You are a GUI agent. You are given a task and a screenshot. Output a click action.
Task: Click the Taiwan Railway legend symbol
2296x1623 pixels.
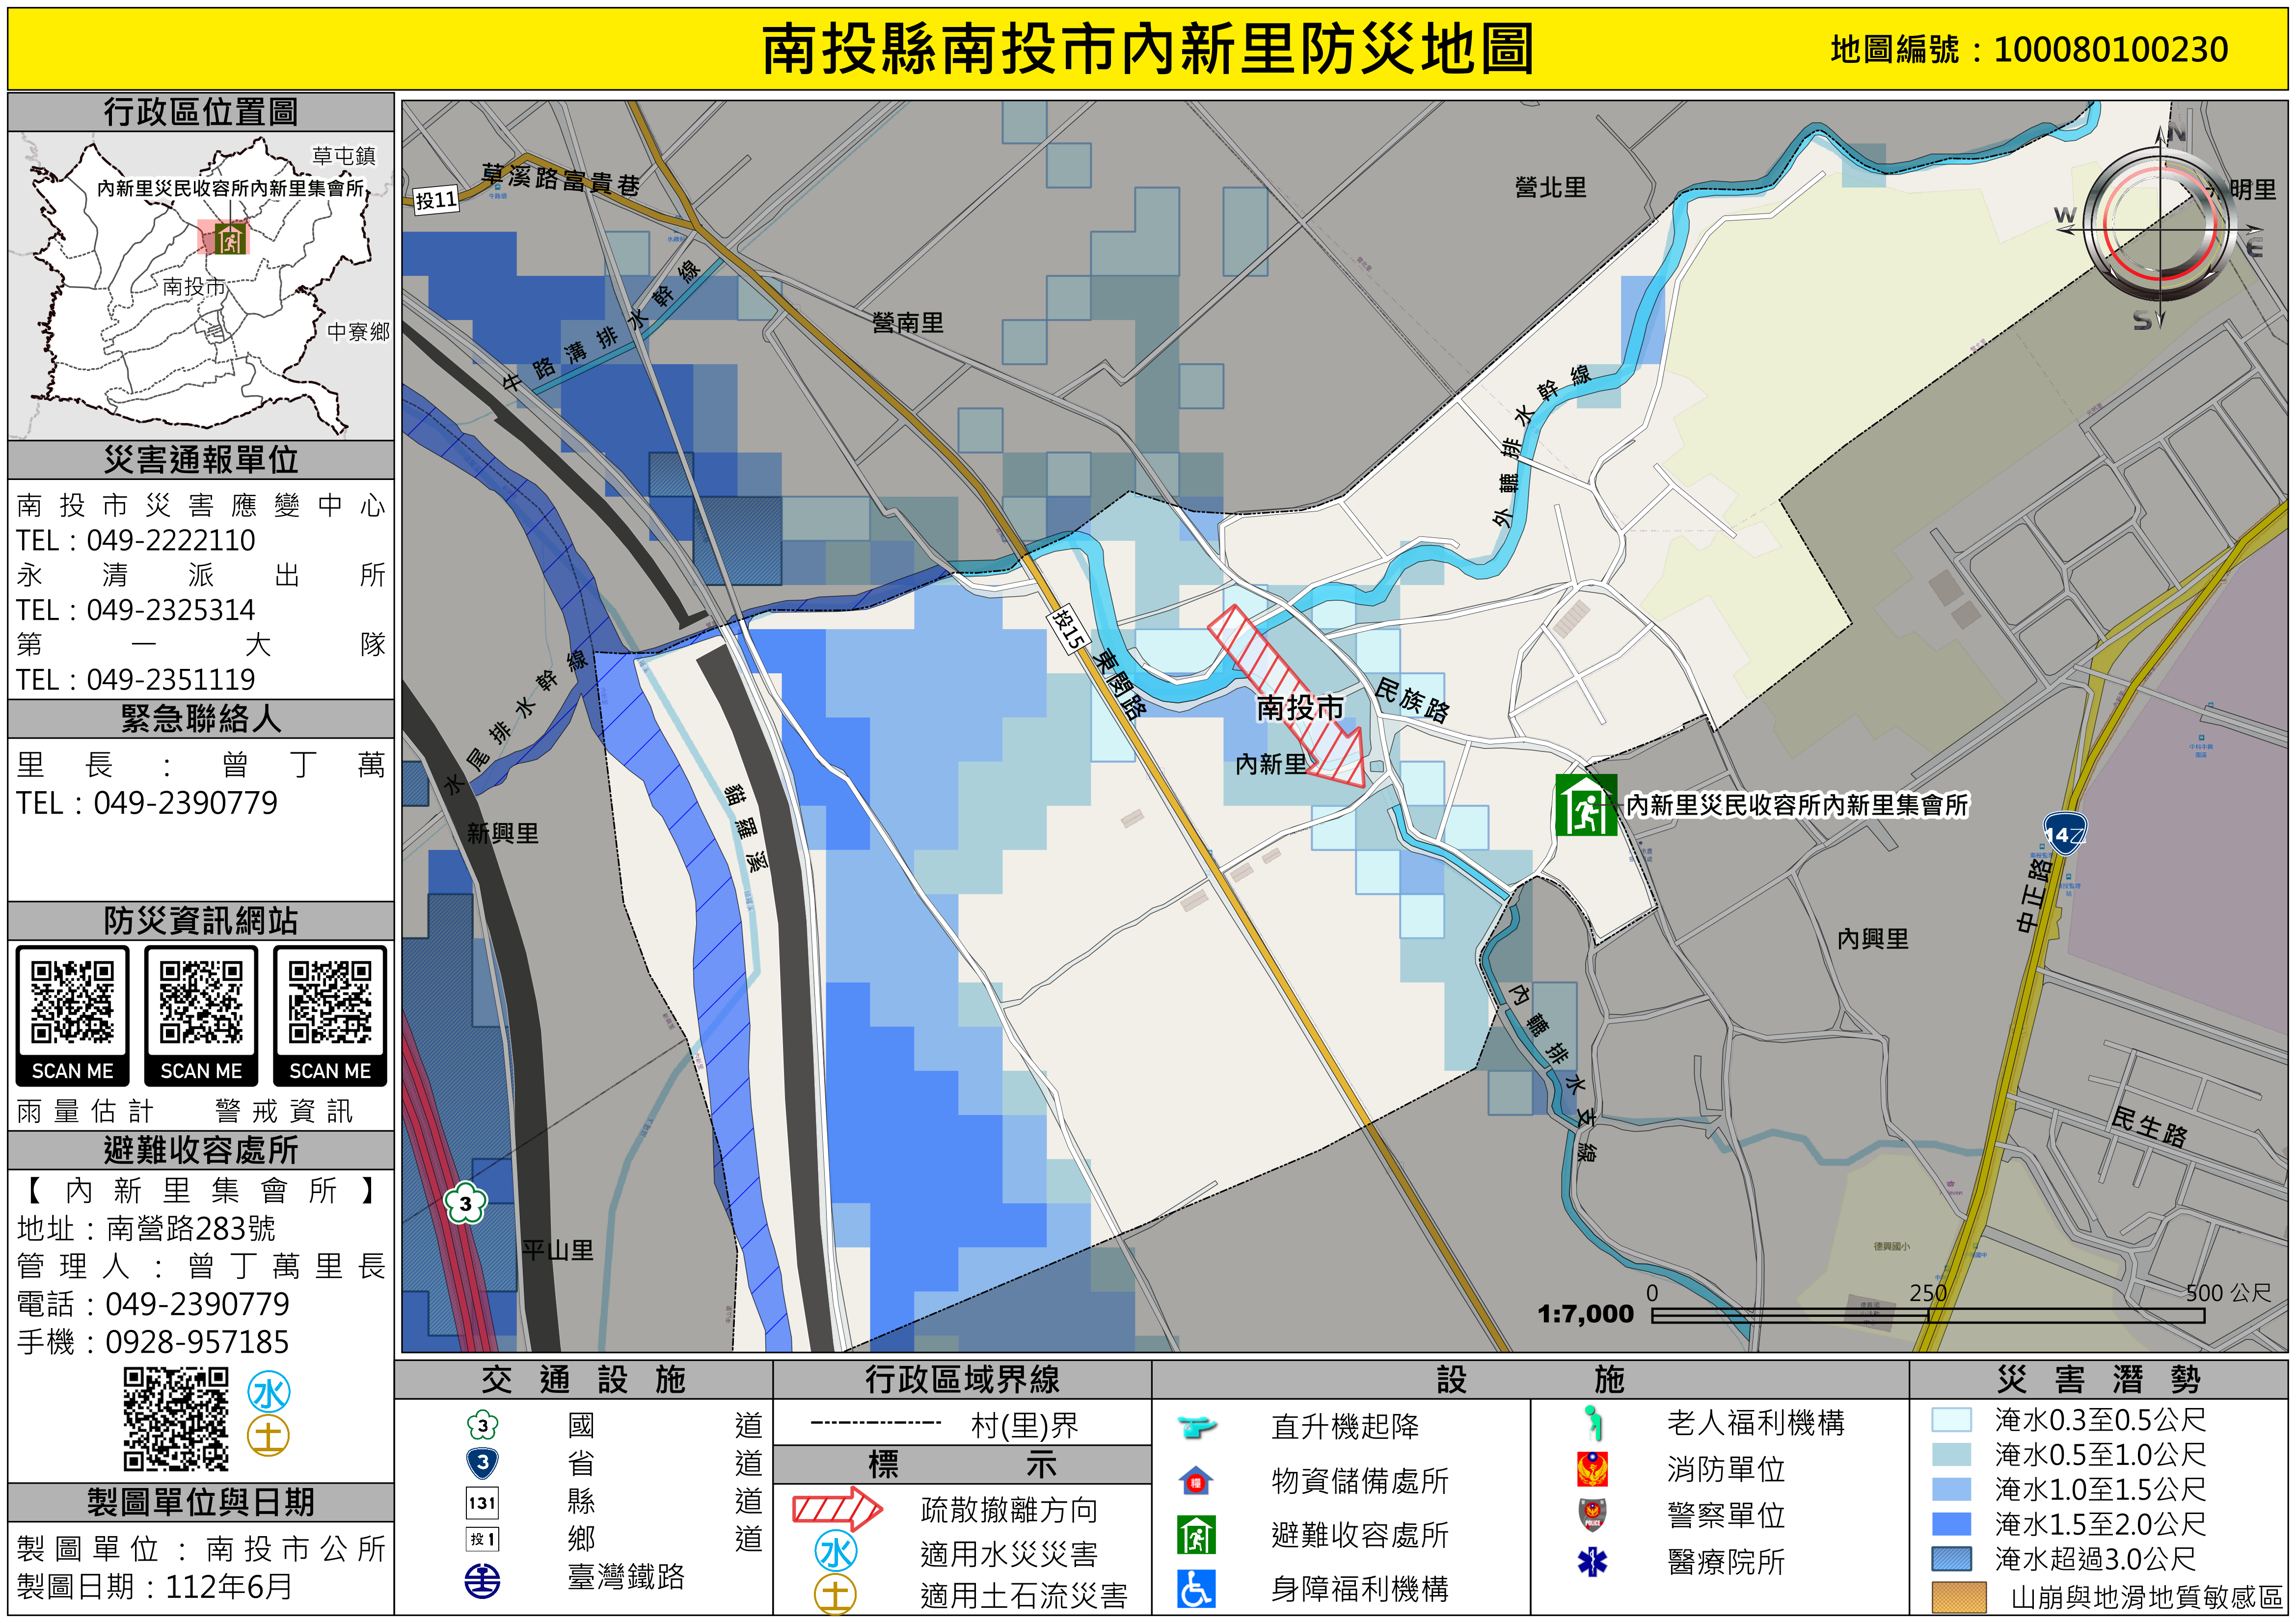pos(482,1581)
